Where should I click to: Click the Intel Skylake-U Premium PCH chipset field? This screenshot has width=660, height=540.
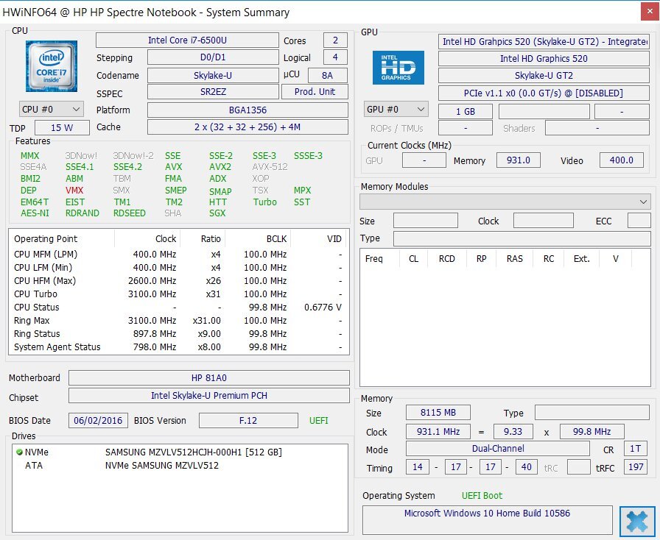(x=208, y=396)
